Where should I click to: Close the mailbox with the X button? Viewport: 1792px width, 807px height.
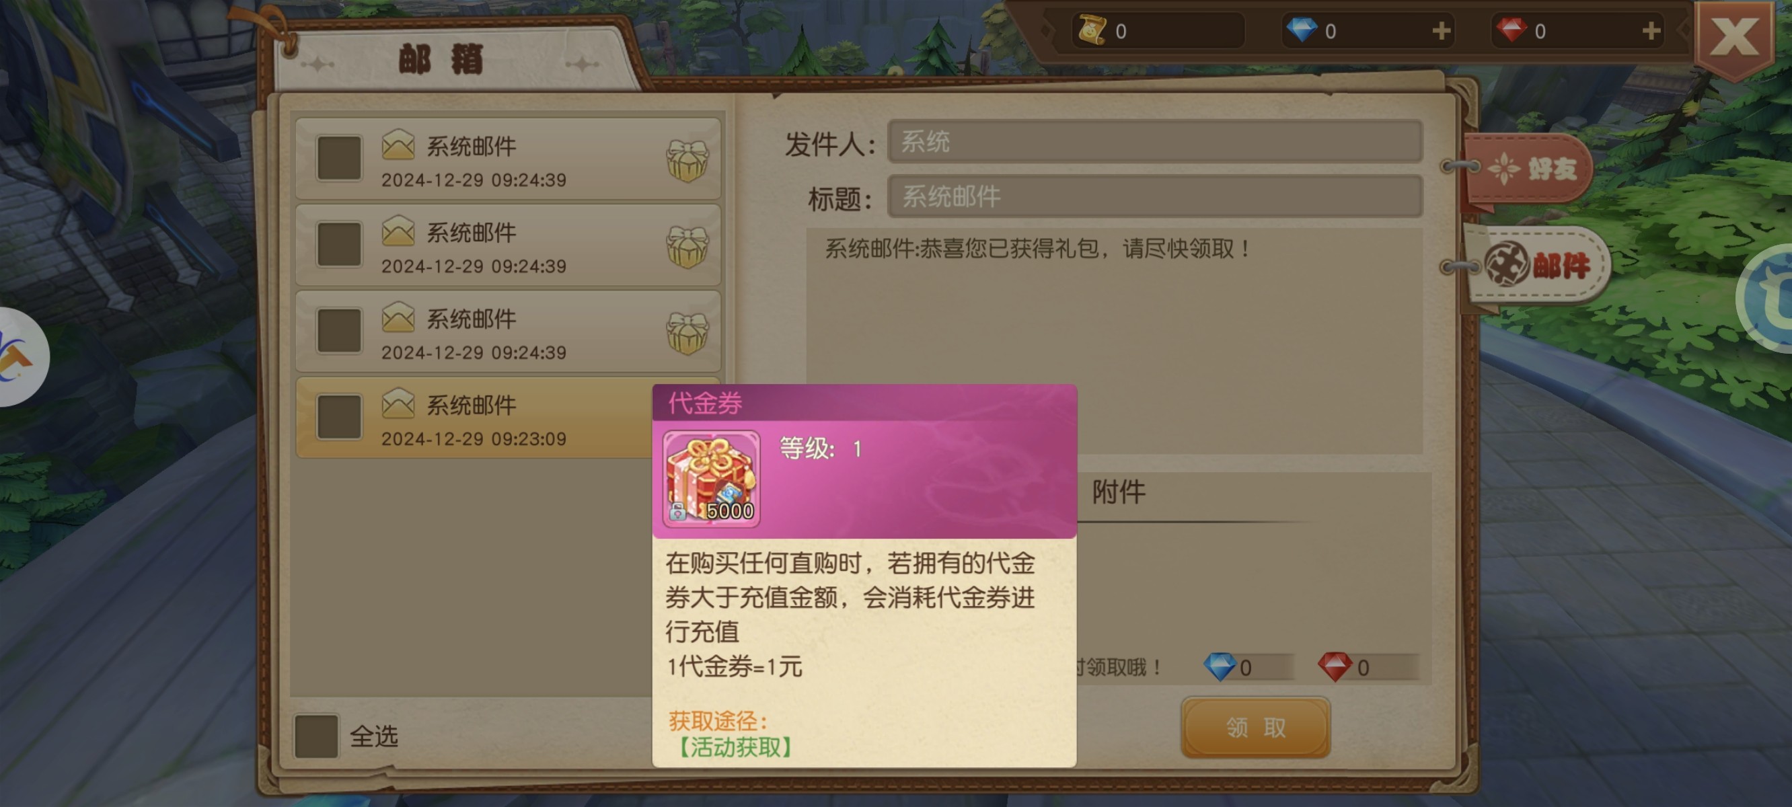tap(1734, 38)
